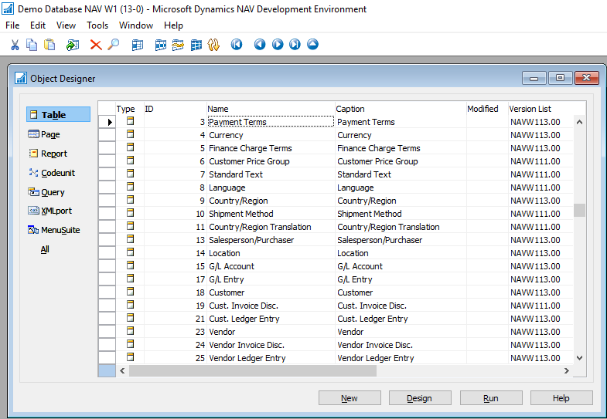
Task: Click the Modified column header
Action: click(487, 109)
